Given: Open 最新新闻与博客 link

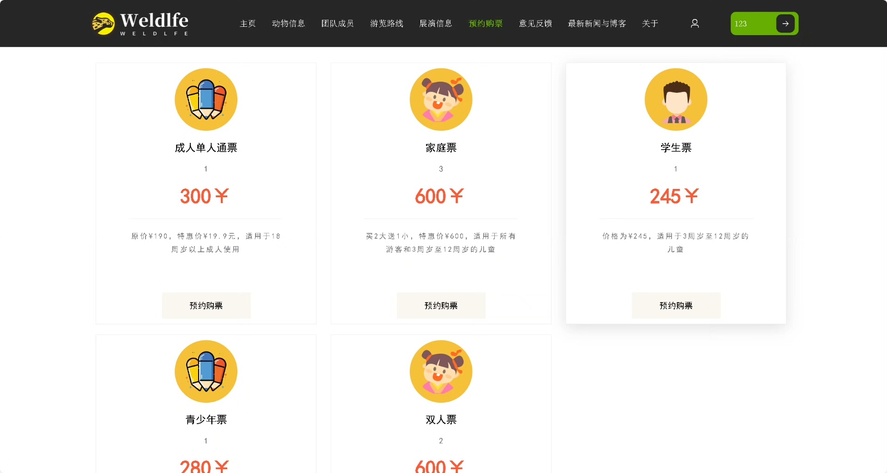Looking at the screenshot, I should click(x=597, y=24).
